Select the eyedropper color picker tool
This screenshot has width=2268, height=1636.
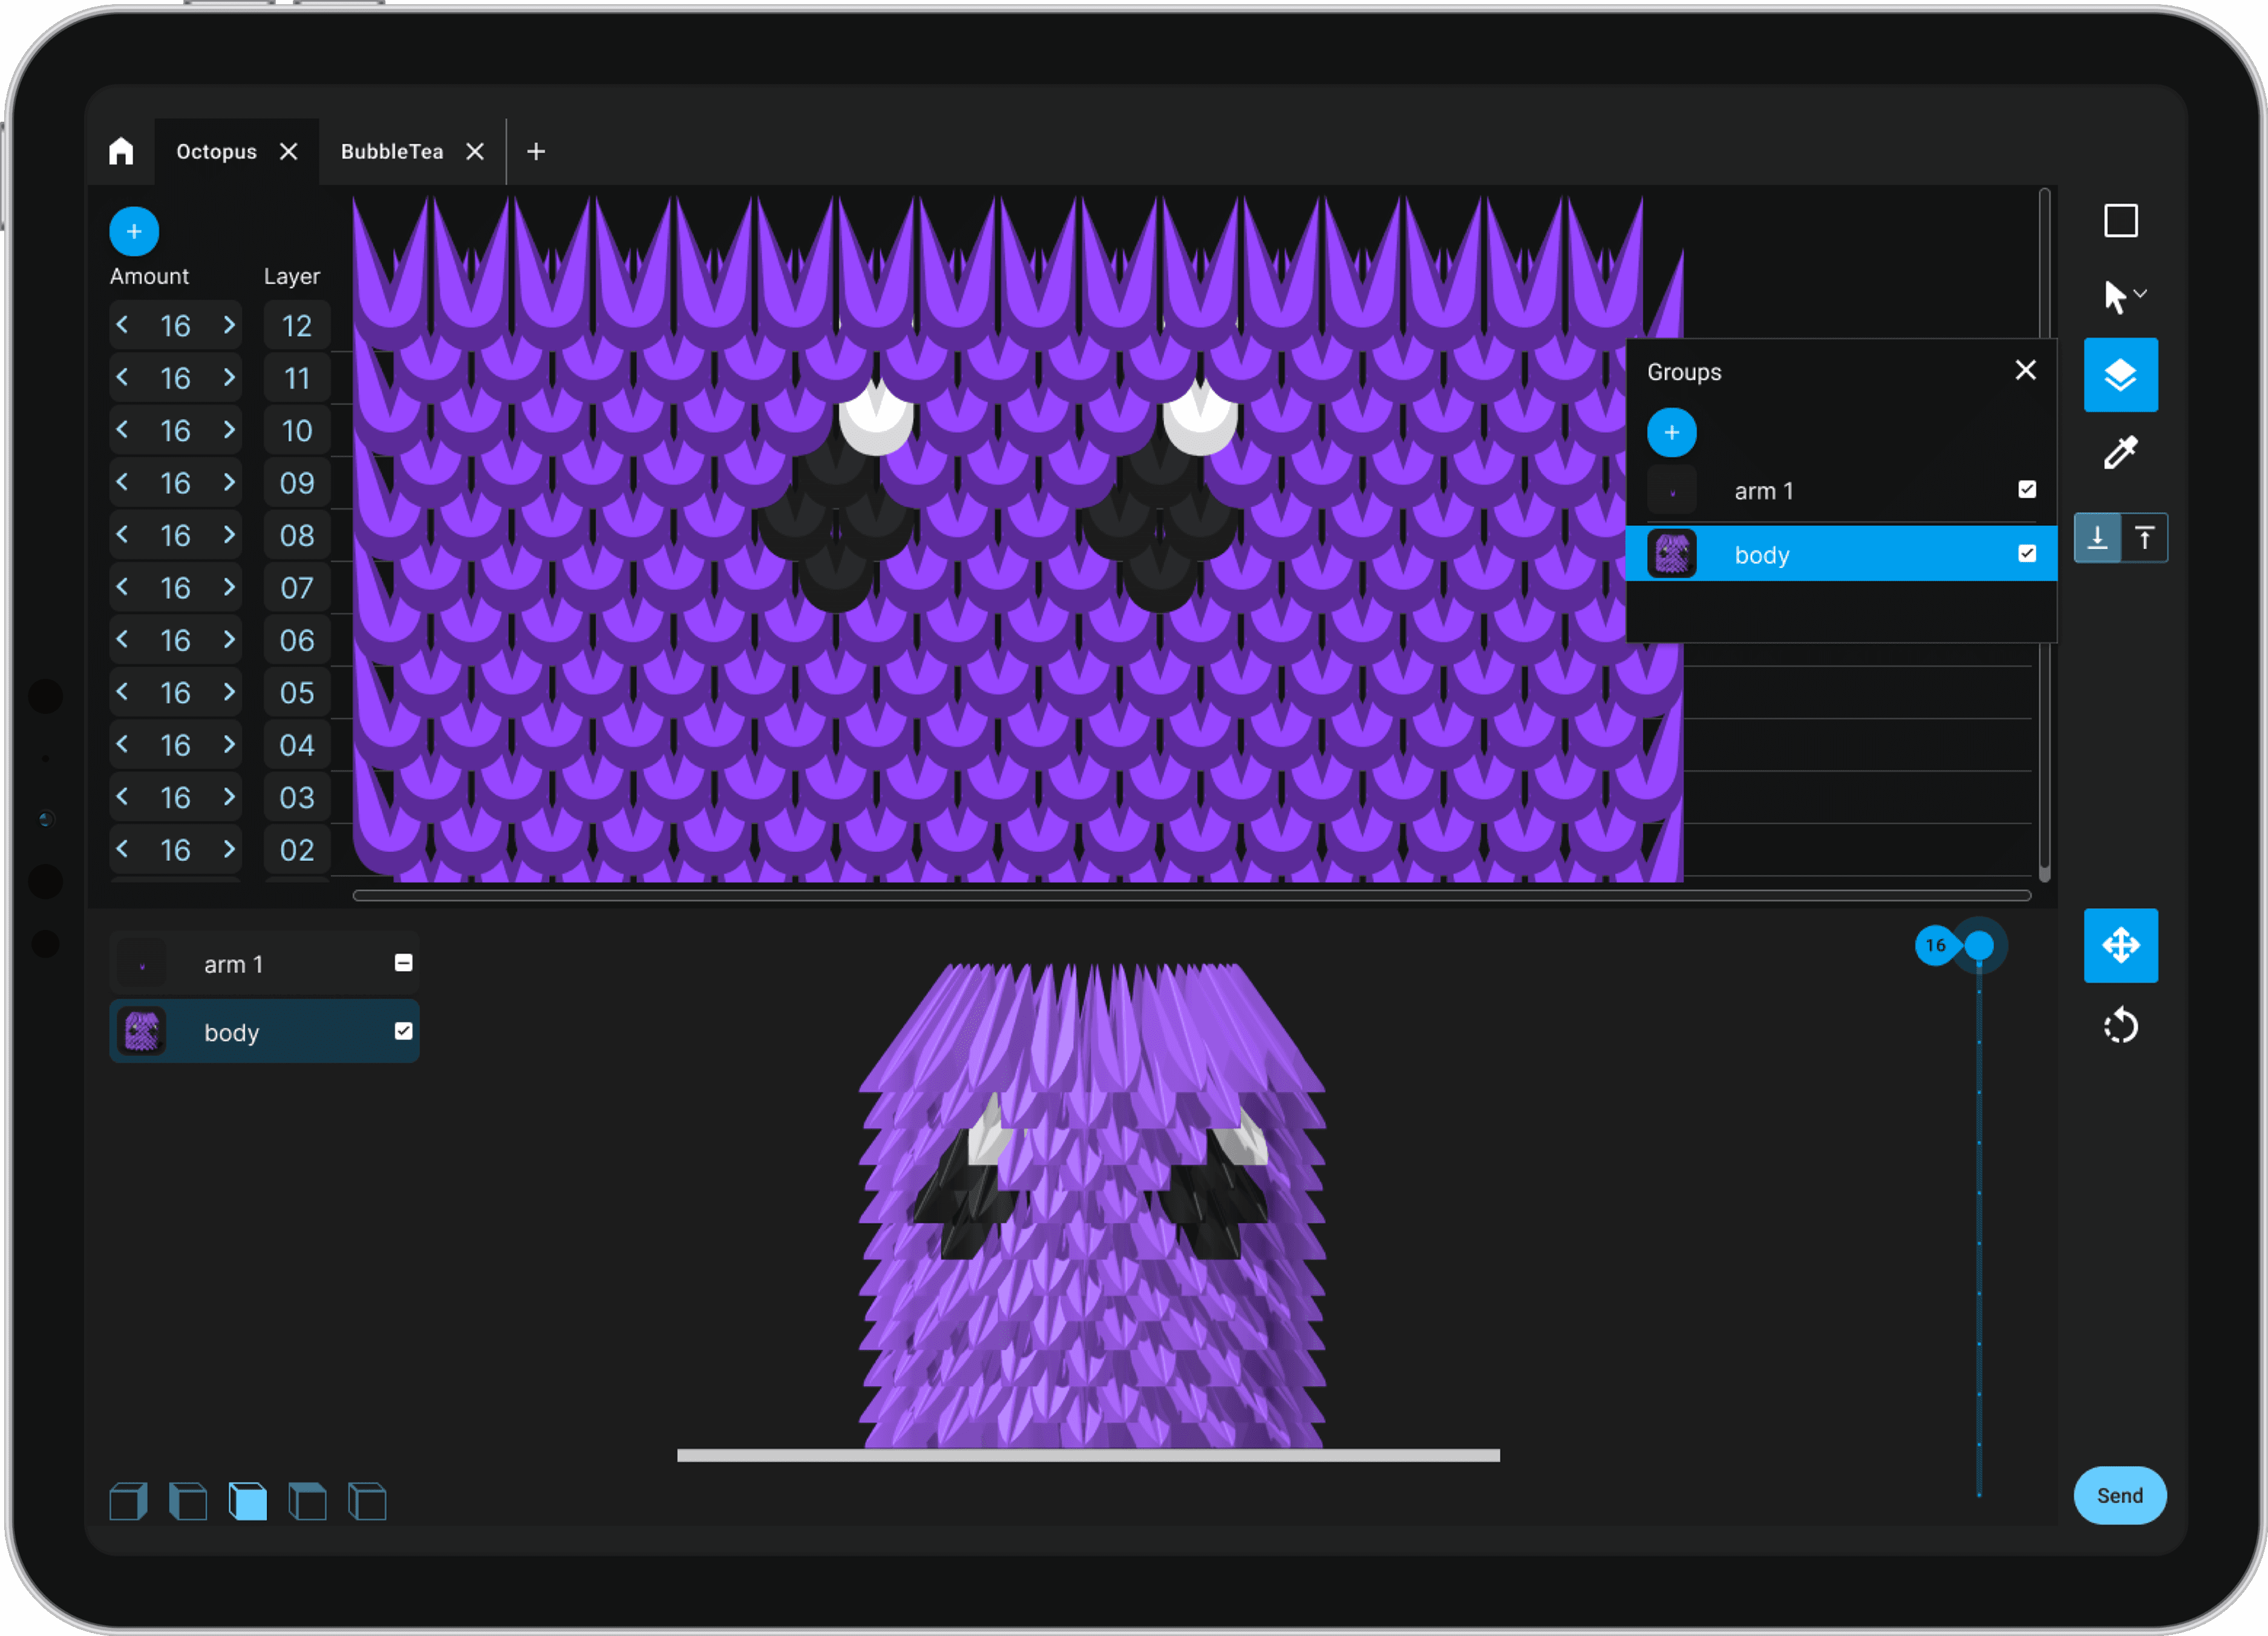[x=2120, y=453]
